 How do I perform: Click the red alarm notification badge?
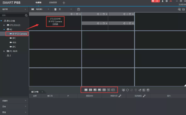click(x=155, y=1)
